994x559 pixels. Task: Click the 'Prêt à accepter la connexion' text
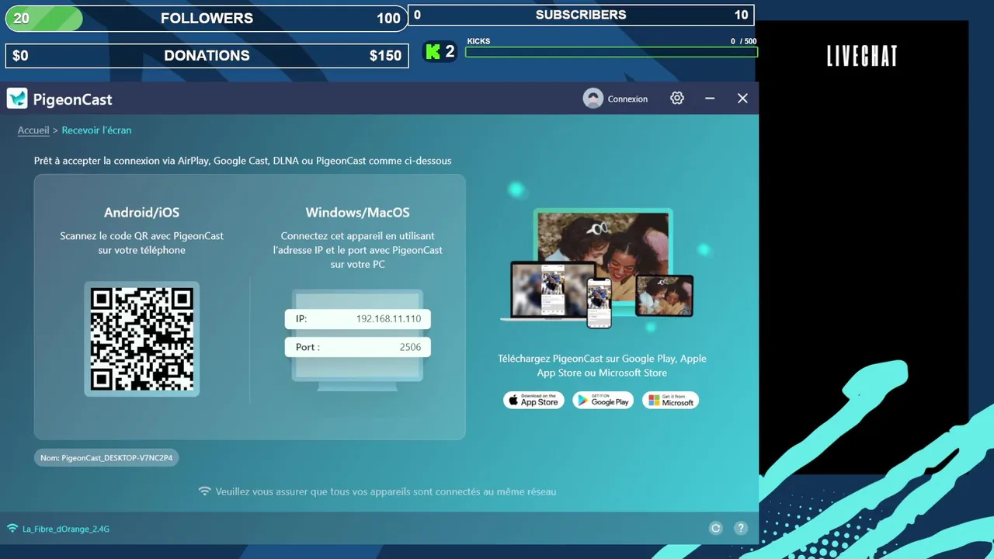click(242, 161)
